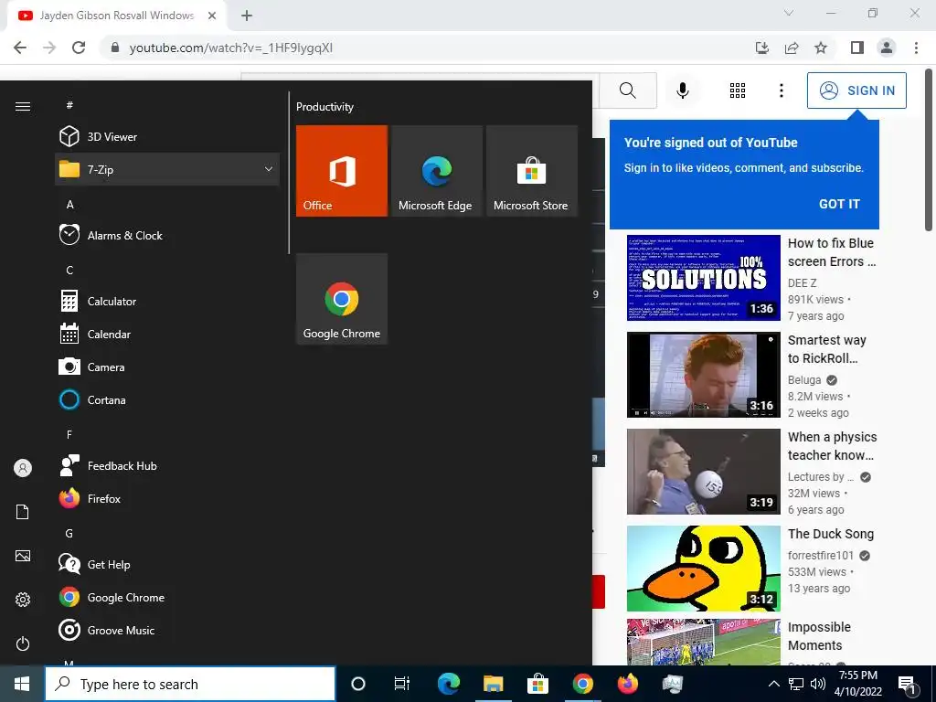Open the forrestfire101 channel name

[821, 555]
